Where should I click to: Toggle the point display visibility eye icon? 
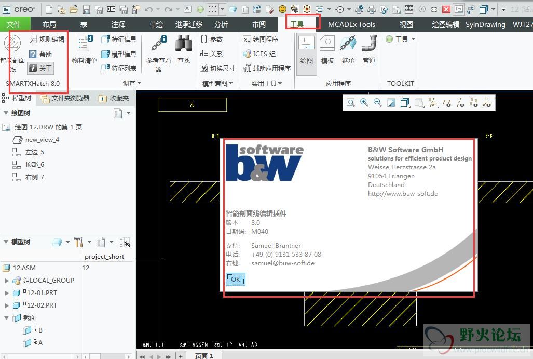click(x=473, y=103)
